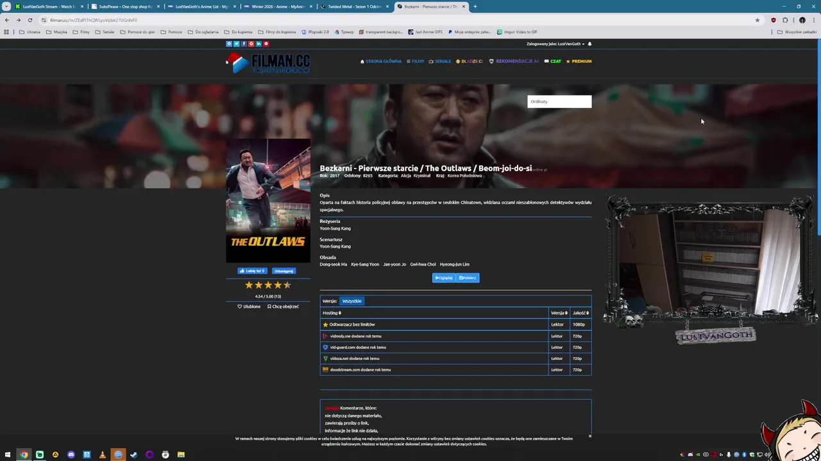
Task: Click actor Gwi-hwa Choi
Action: click(423, 264)
